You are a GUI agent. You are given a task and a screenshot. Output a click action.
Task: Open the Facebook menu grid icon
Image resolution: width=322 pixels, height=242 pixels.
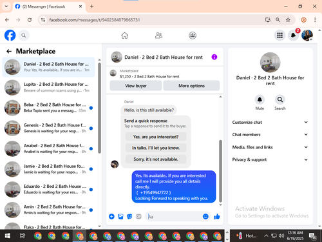click(x=279, y=35)
